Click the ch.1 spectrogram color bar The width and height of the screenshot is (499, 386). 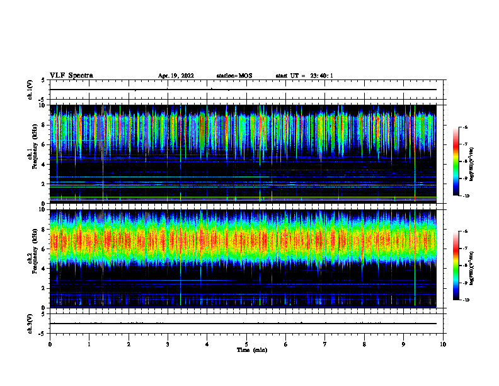pos(456,161)
